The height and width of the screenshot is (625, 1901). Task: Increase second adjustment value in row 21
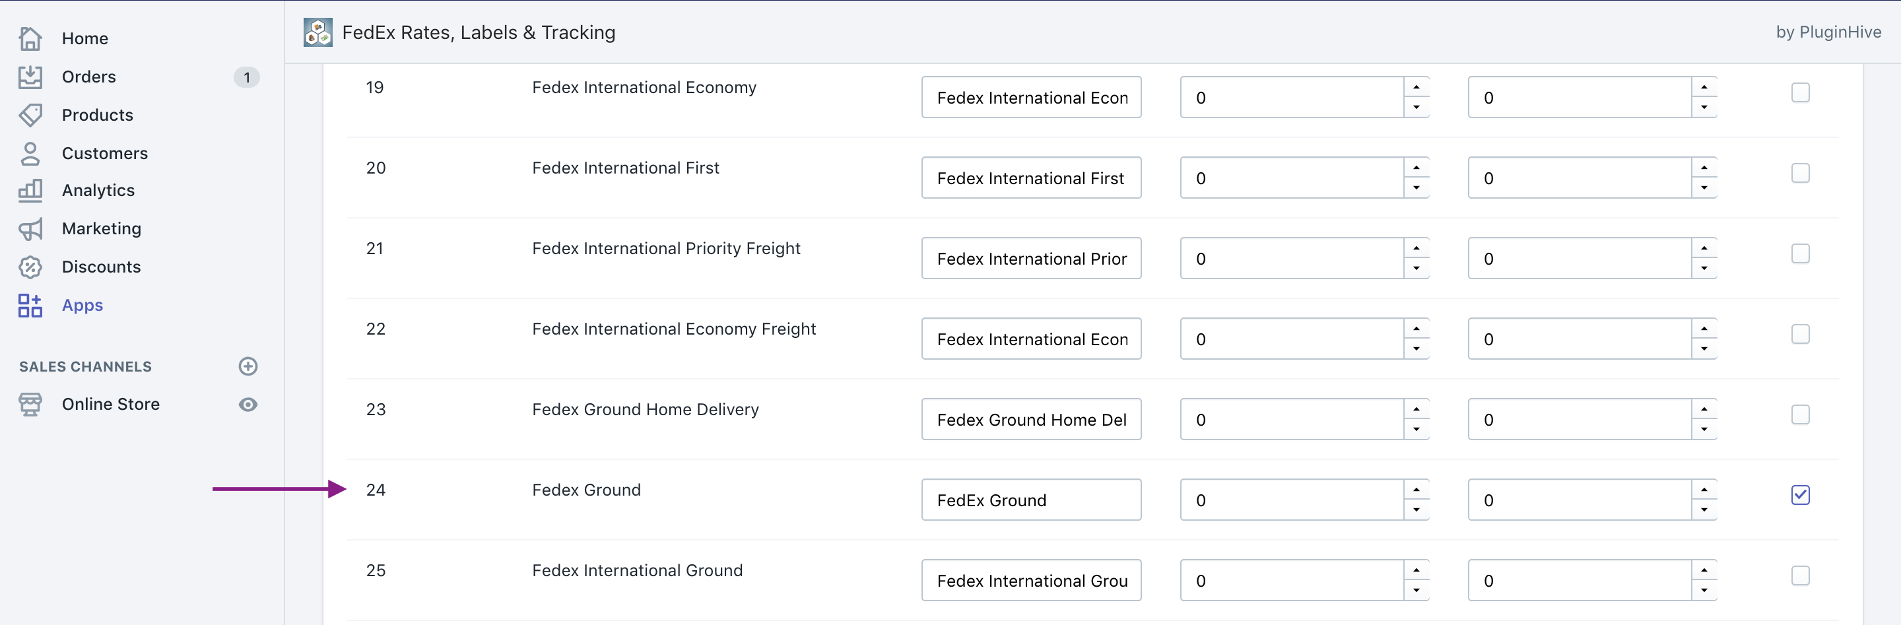pos(1704,248)
